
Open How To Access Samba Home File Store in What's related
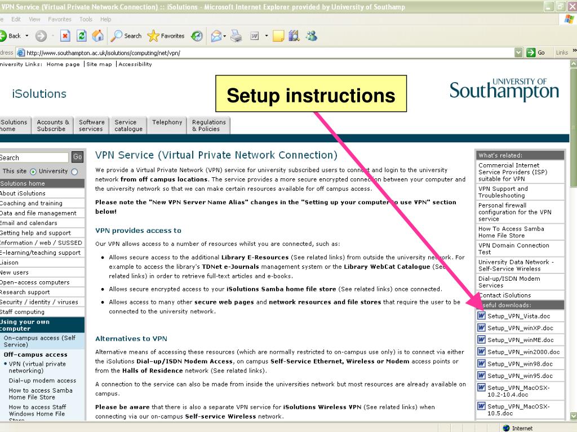pos(511,232)
